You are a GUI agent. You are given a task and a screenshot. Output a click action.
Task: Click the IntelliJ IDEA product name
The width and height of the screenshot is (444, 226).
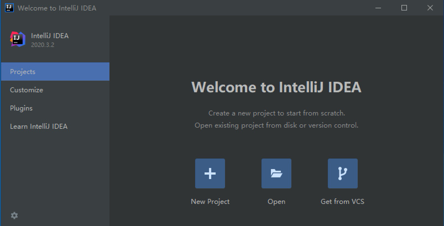50,36
